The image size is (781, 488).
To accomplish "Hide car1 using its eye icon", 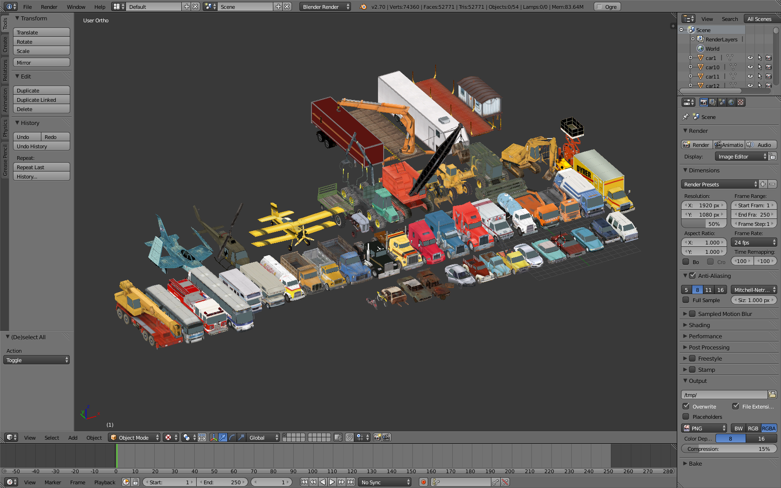I will click(750, 58).
